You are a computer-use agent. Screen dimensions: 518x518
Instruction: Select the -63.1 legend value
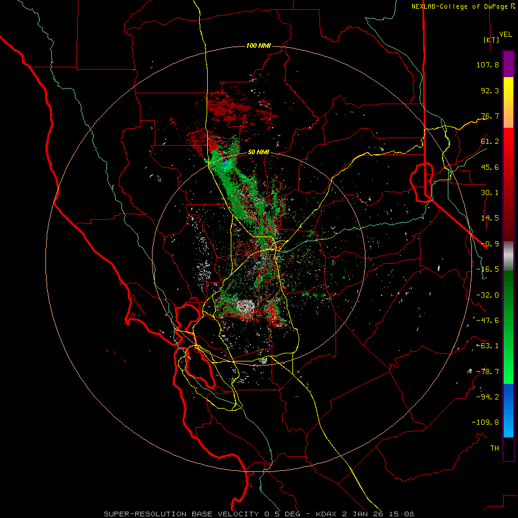click(x=487, y=346)
